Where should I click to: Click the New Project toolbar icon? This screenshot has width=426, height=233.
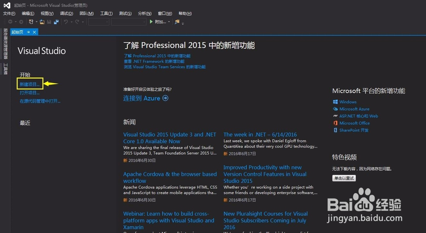(31, 22)
